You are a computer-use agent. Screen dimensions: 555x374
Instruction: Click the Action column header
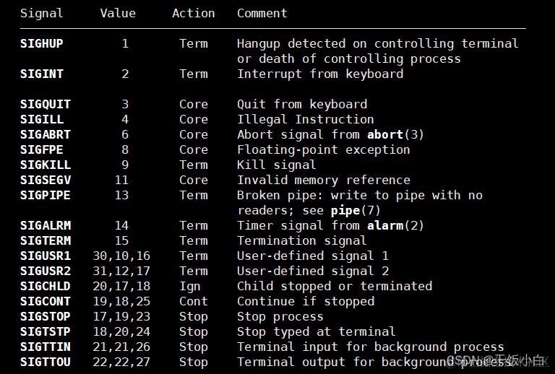[194, 14]
